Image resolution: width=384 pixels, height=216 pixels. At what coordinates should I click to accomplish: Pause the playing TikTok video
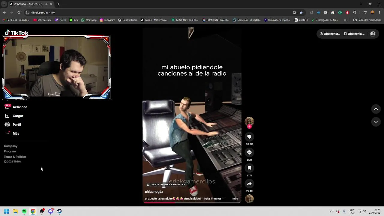[x=192, y=115]
